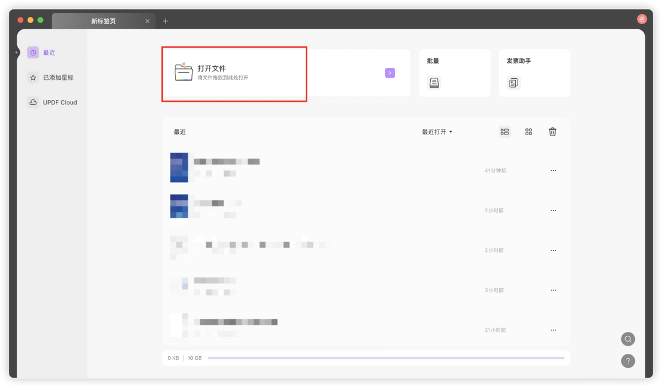Screen dimensions: 662x387
Task: Click the search magnifier button
Action: pos(628,339)
